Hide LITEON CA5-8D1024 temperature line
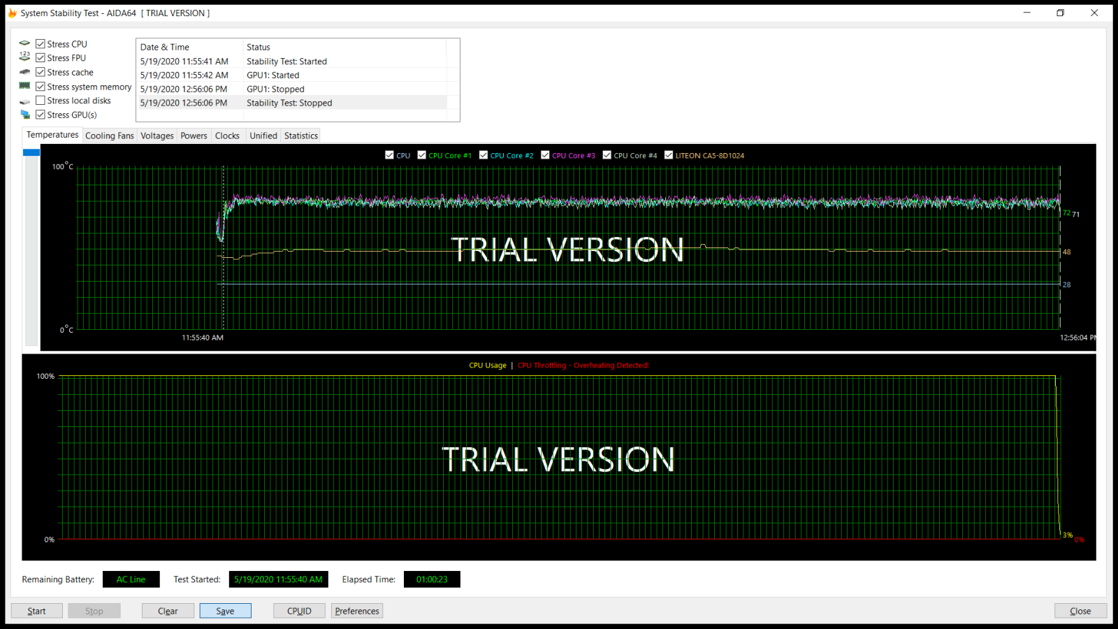This screenshot has width=1118, height=629. coord(668,155)
